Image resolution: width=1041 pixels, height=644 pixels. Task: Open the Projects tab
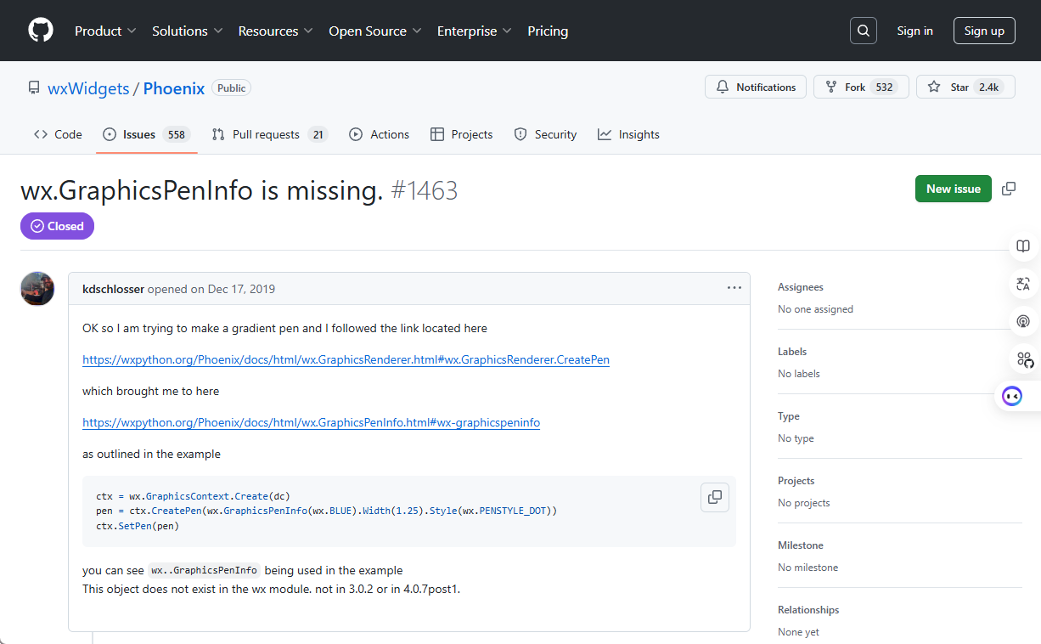462,134
